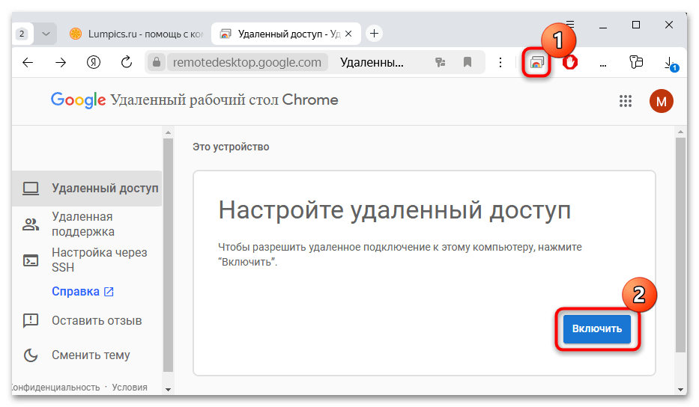This screenshot has width=699, height=407.
Task: Maximize the browser window
Action: (x=636, y=25)
